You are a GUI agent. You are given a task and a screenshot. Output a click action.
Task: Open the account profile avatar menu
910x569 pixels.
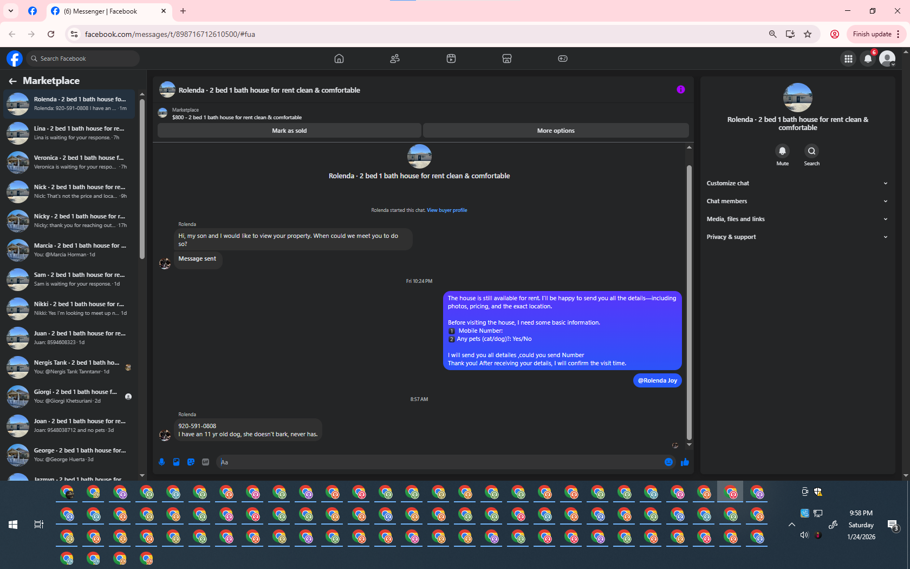pos(887,59)
